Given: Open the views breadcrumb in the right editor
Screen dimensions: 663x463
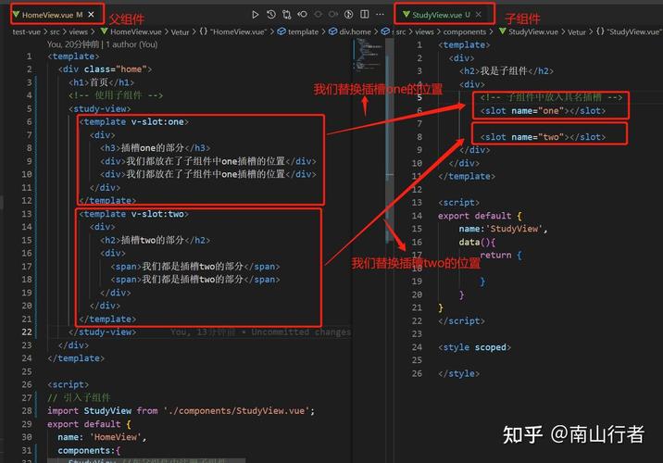Looking at the screenshot, I should point(424,31).
